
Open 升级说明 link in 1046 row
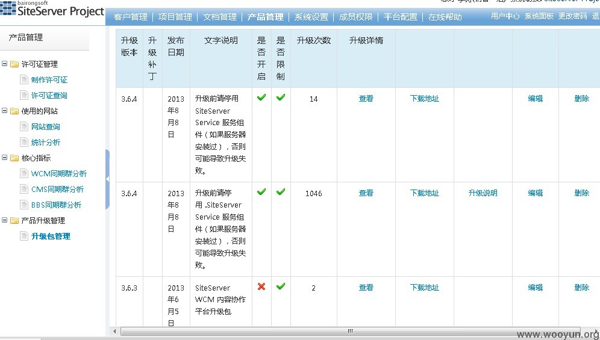tap(483, 193)
